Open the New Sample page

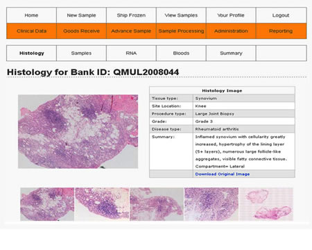(81, 15)
